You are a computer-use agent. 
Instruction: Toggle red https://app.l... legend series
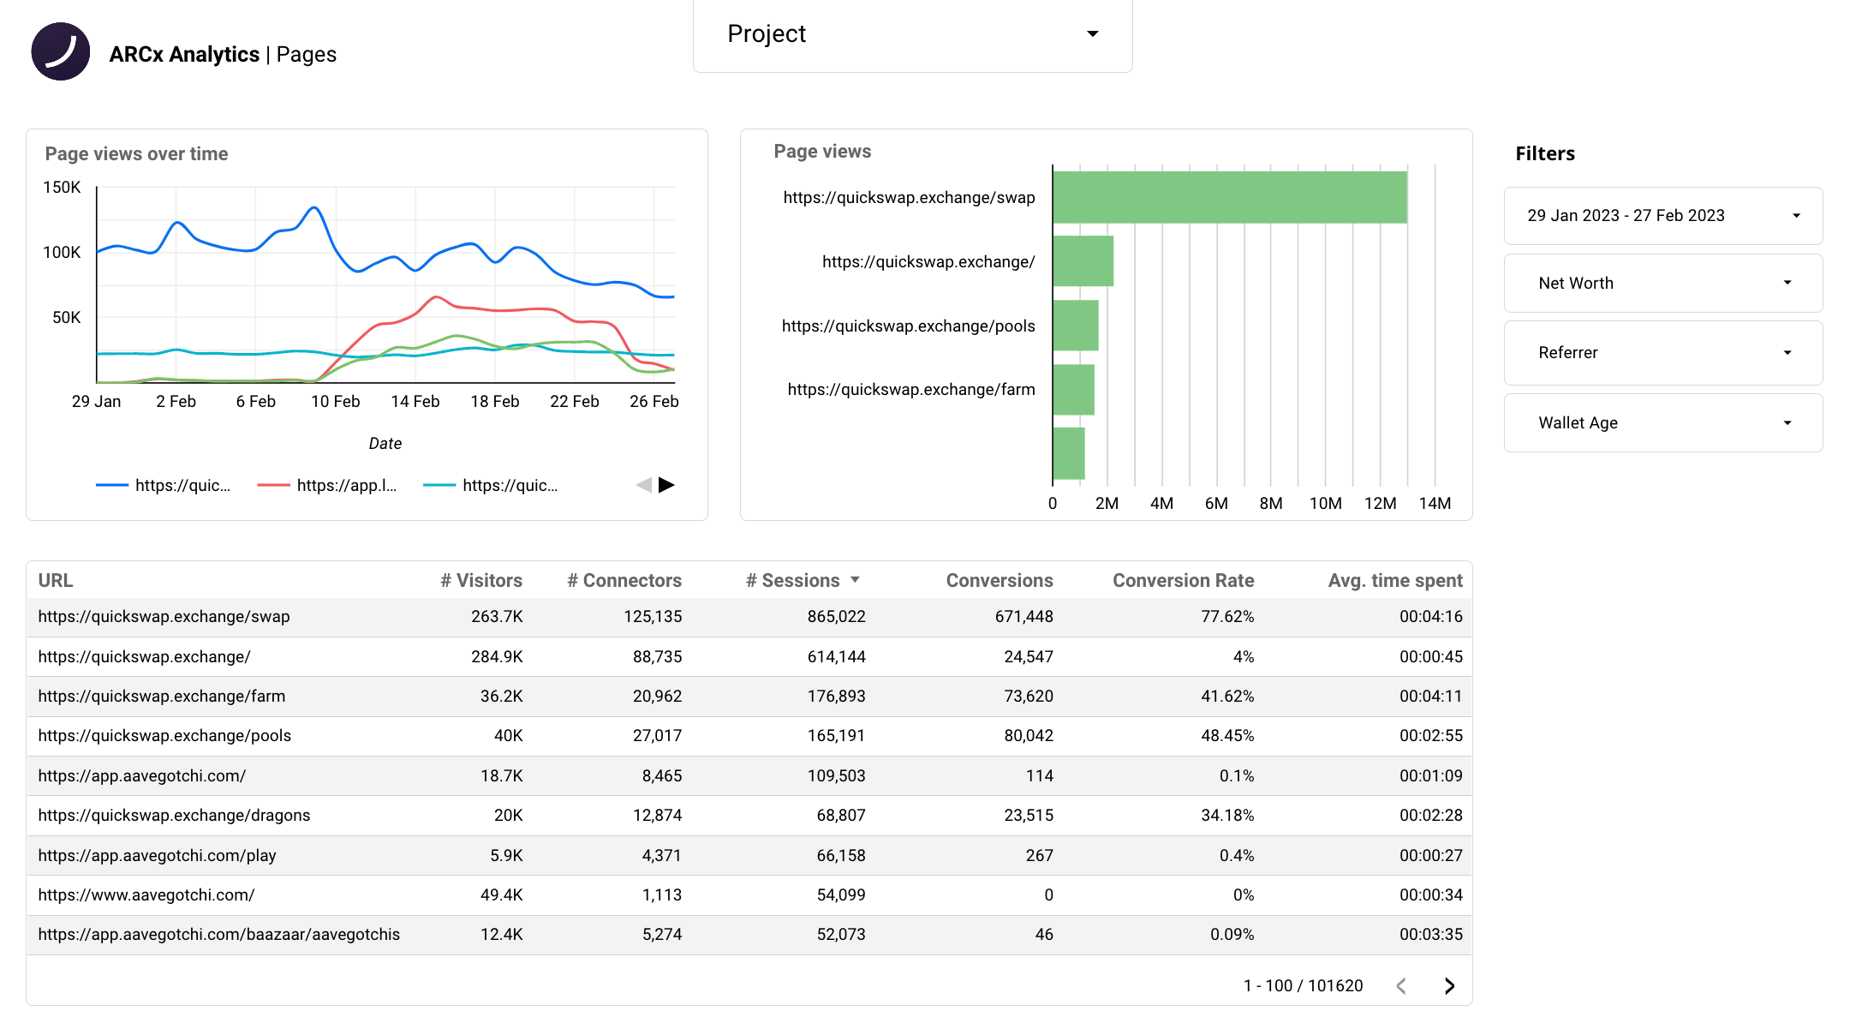tap(327, 485)
